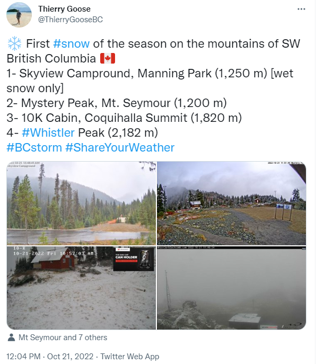Click the red cabin in the 10K photo

[54, 260]
